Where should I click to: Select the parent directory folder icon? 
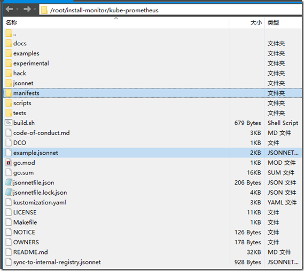9,33
